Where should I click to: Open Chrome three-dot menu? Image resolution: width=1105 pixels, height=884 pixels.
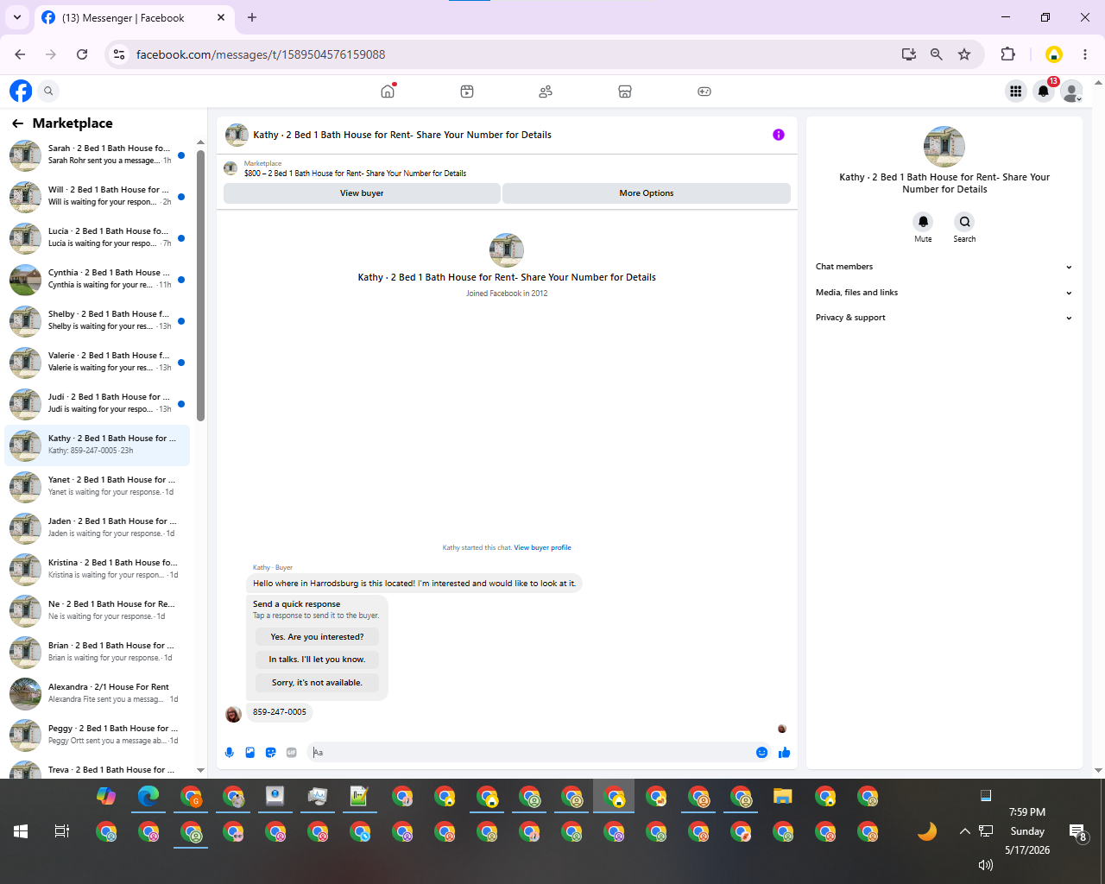(1085, 54)
